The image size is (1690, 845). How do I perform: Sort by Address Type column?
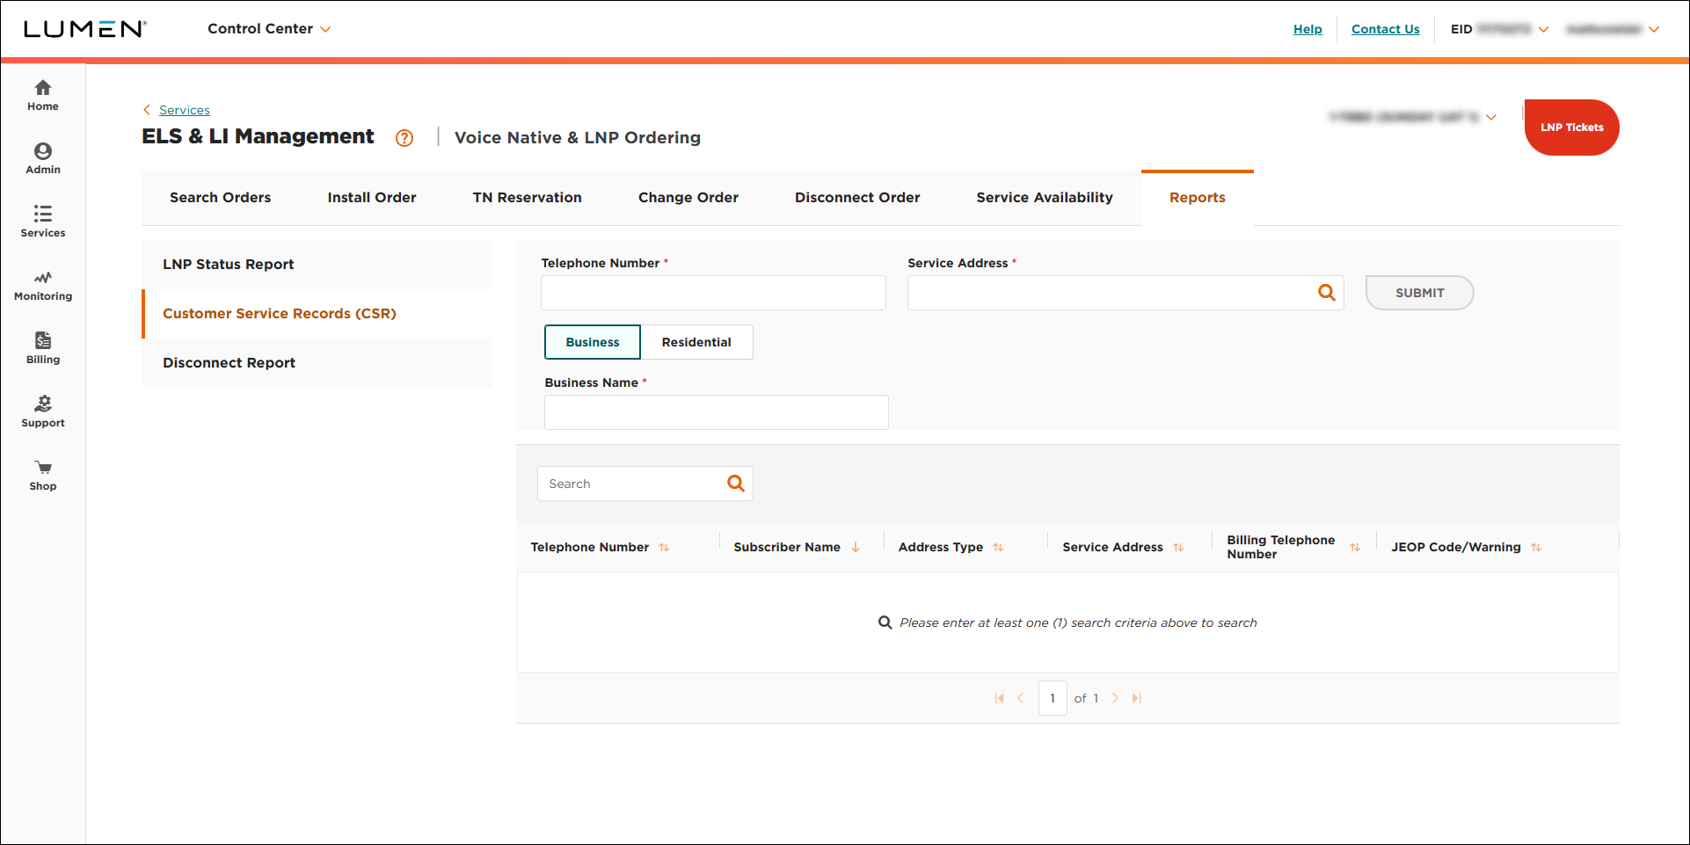tap(998, 547)
